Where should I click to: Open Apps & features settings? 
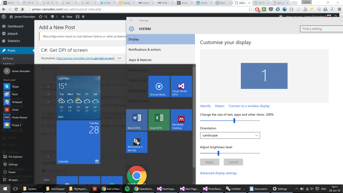click(x=160, y=60)
